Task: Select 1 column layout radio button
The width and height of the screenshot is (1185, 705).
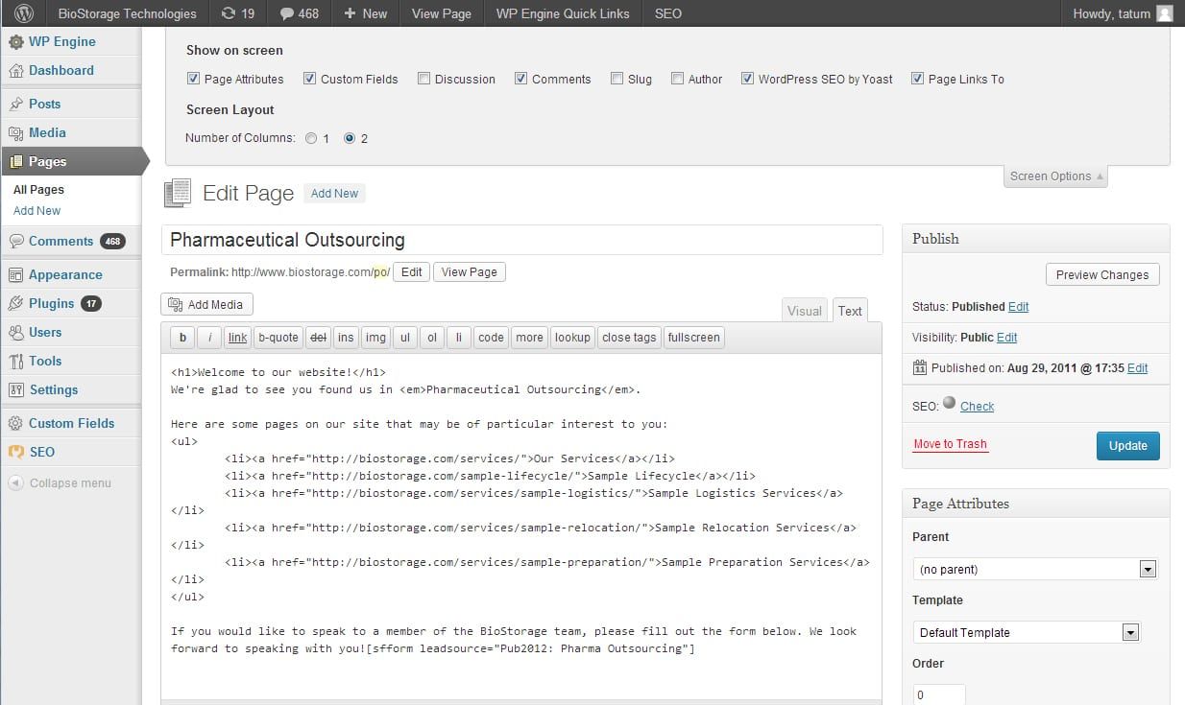Action: point(311,138)
